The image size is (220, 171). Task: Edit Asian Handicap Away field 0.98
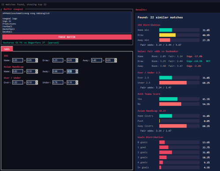tap(58, 71)
